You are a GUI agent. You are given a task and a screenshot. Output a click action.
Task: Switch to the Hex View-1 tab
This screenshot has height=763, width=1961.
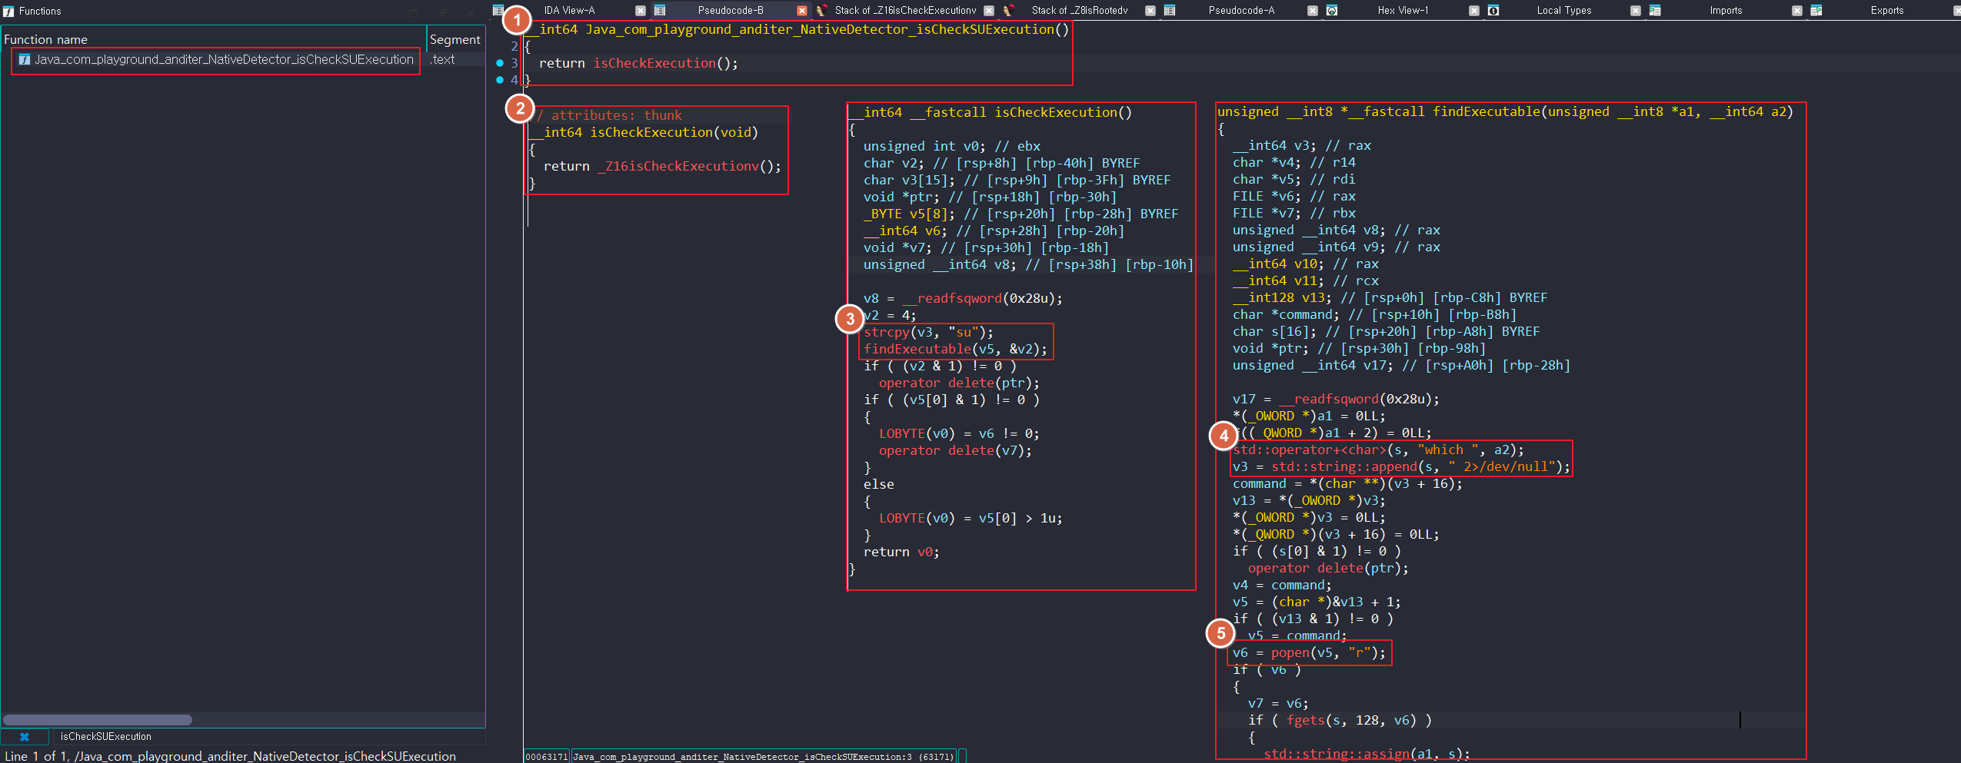click(1403, 11)
